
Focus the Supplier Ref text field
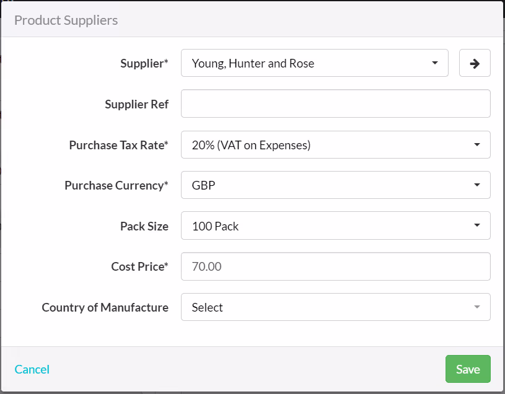(x=336, y=103)
